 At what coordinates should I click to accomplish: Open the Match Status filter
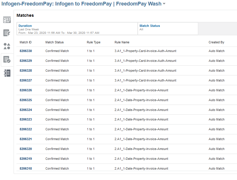(150, 26)
